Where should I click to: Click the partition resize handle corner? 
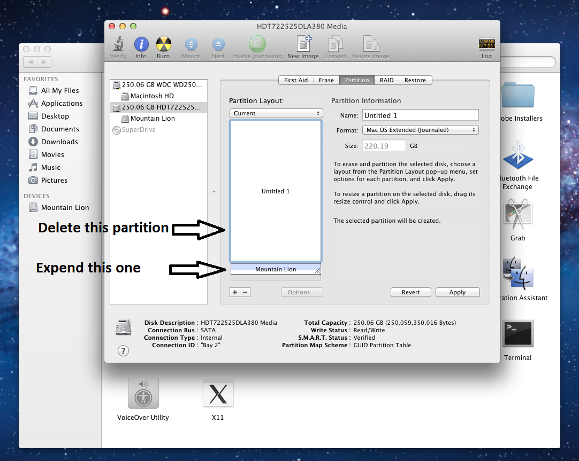(x=317, y=271)
